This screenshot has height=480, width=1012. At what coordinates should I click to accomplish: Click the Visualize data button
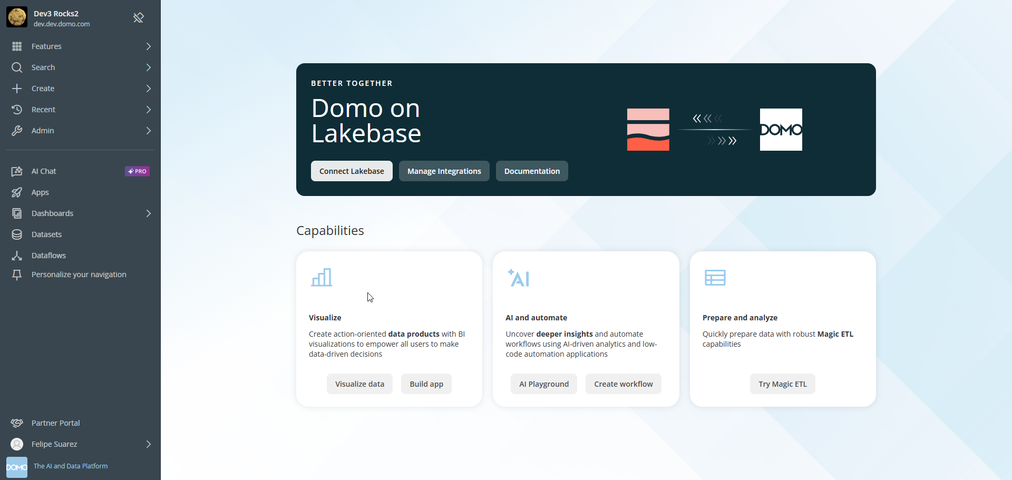[359, 384]
